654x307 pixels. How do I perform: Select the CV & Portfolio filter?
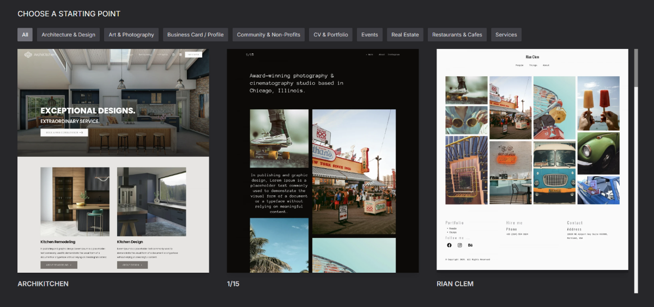(331, 35)
